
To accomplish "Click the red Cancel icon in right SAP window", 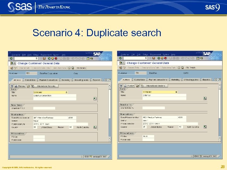I will click(x=166, y=58).
